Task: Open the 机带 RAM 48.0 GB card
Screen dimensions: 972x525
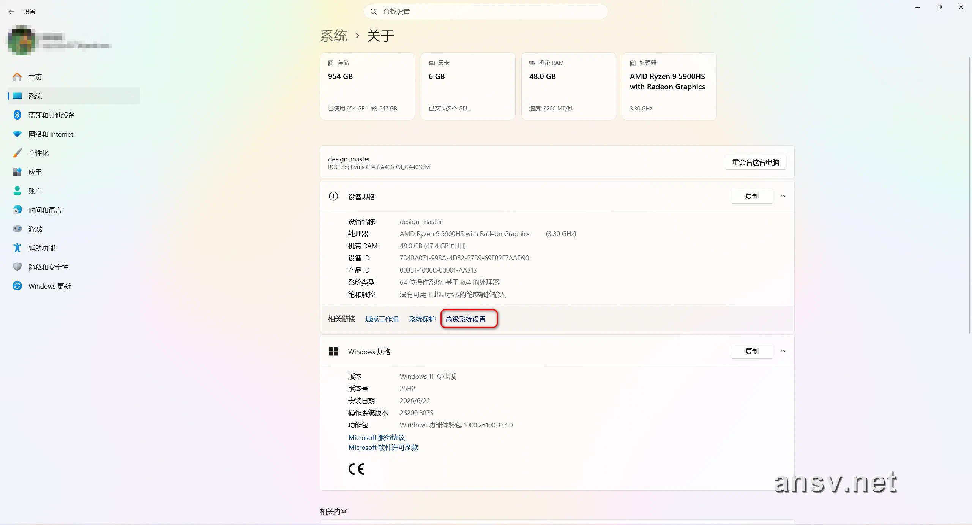Action: [x=569, y=86]
